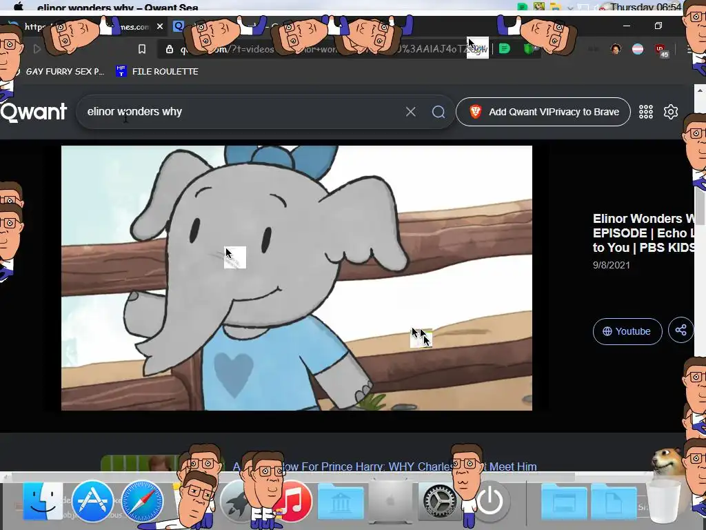
Task: Open the Qwant apps grid menu
Action: 645,112
